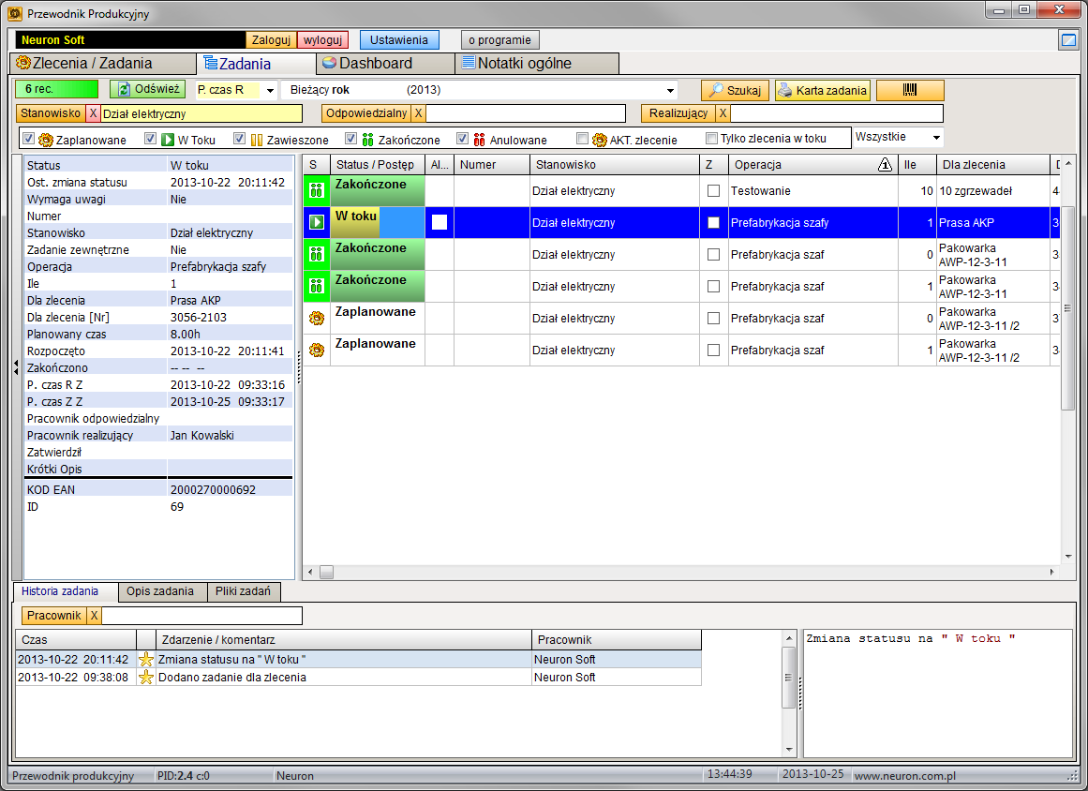Switch to the Pliki zadań tab
This screenshot has width=1088, height=791.
[244, 591]
